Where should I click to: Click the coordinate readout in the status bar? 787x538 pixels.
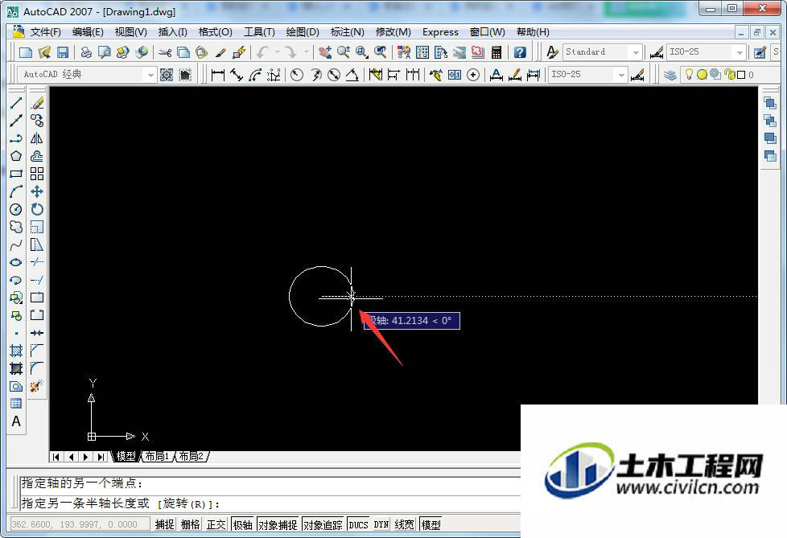point(80,524)
